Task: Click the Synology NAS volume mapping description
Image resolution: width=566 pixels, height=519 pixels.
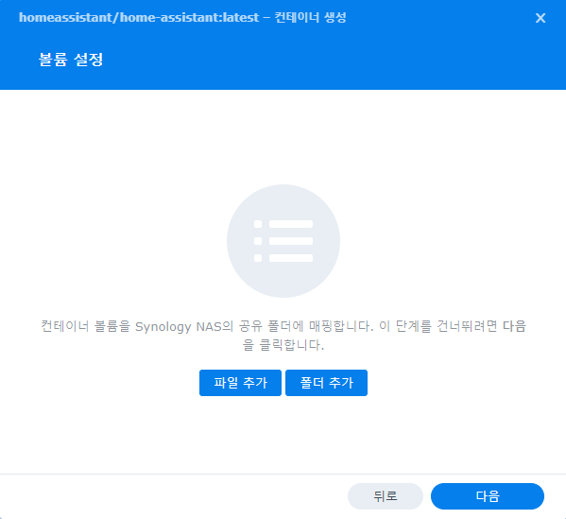Action: pos(283,336)
